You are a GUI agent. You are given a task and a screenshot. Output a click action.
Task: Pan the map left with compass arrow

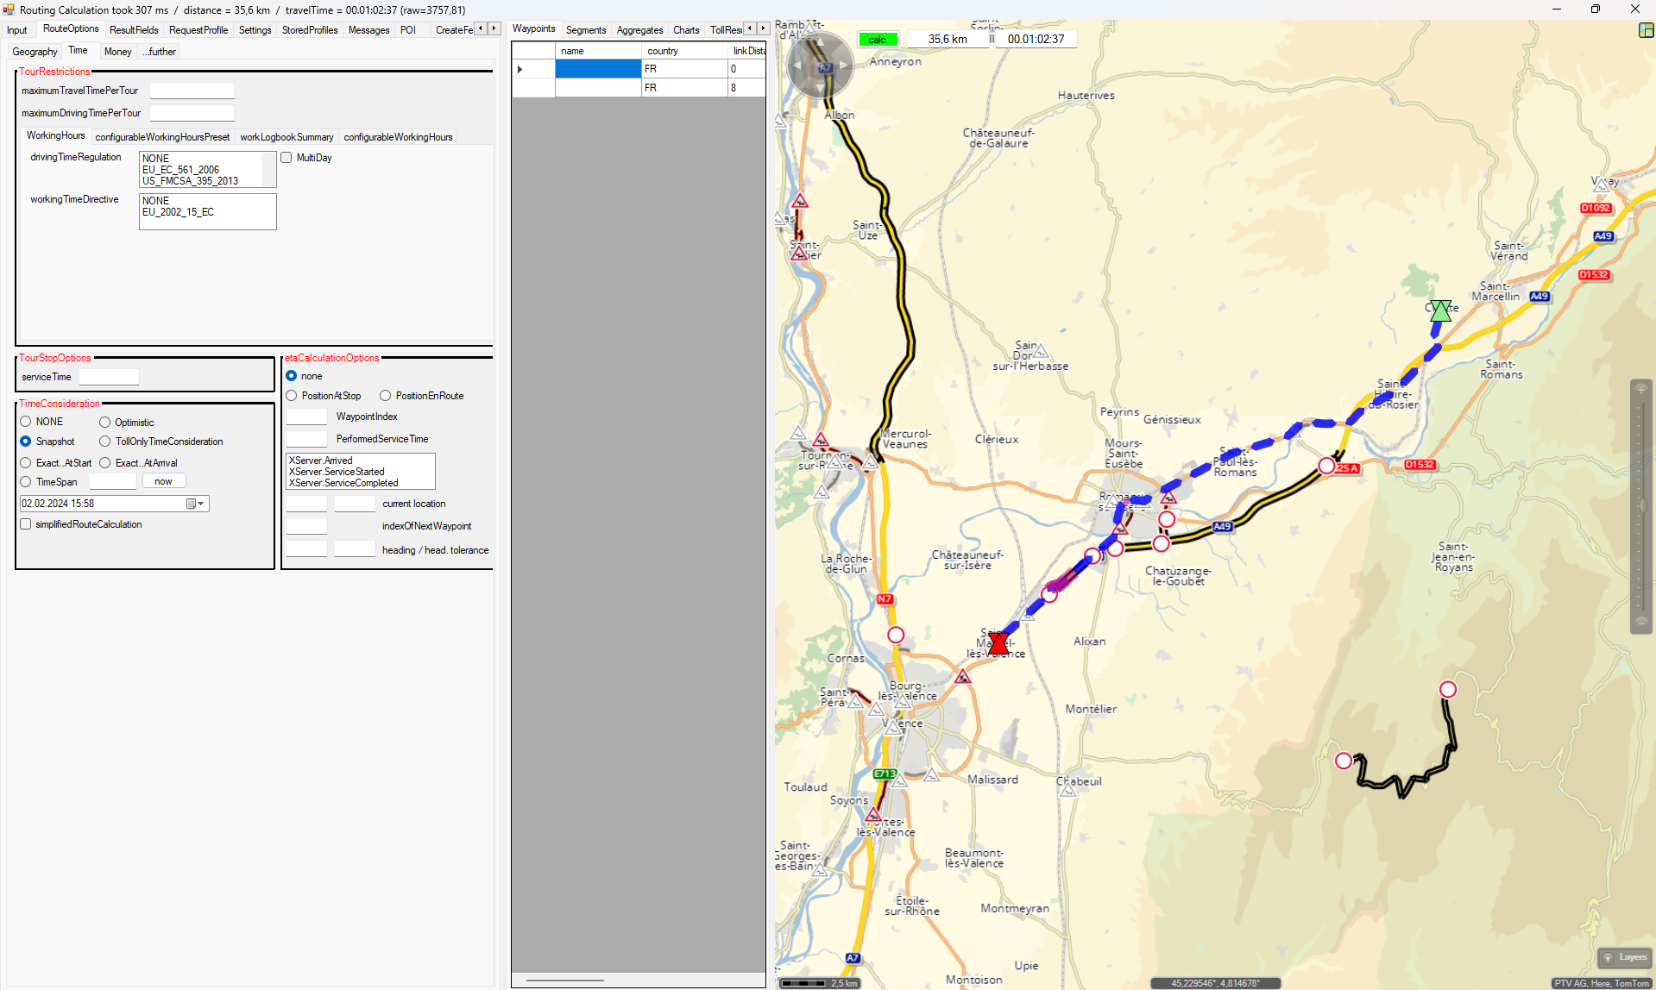click(796, 66)
